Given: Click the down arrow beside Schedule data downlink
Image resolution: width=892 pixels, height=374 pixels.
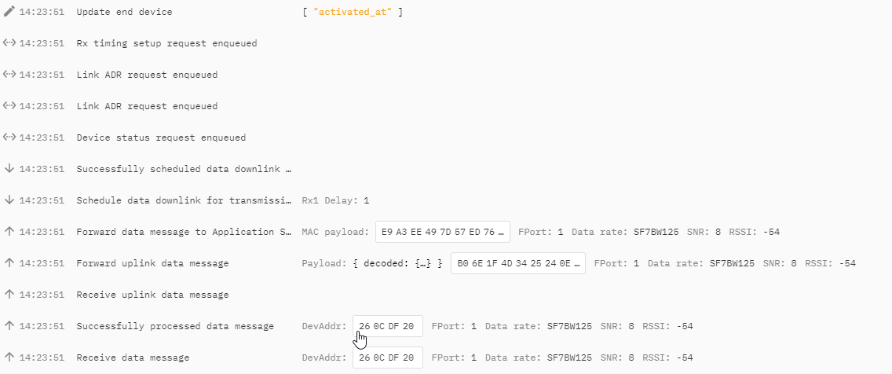Looking at the screenshot, I should coord(9,200).
